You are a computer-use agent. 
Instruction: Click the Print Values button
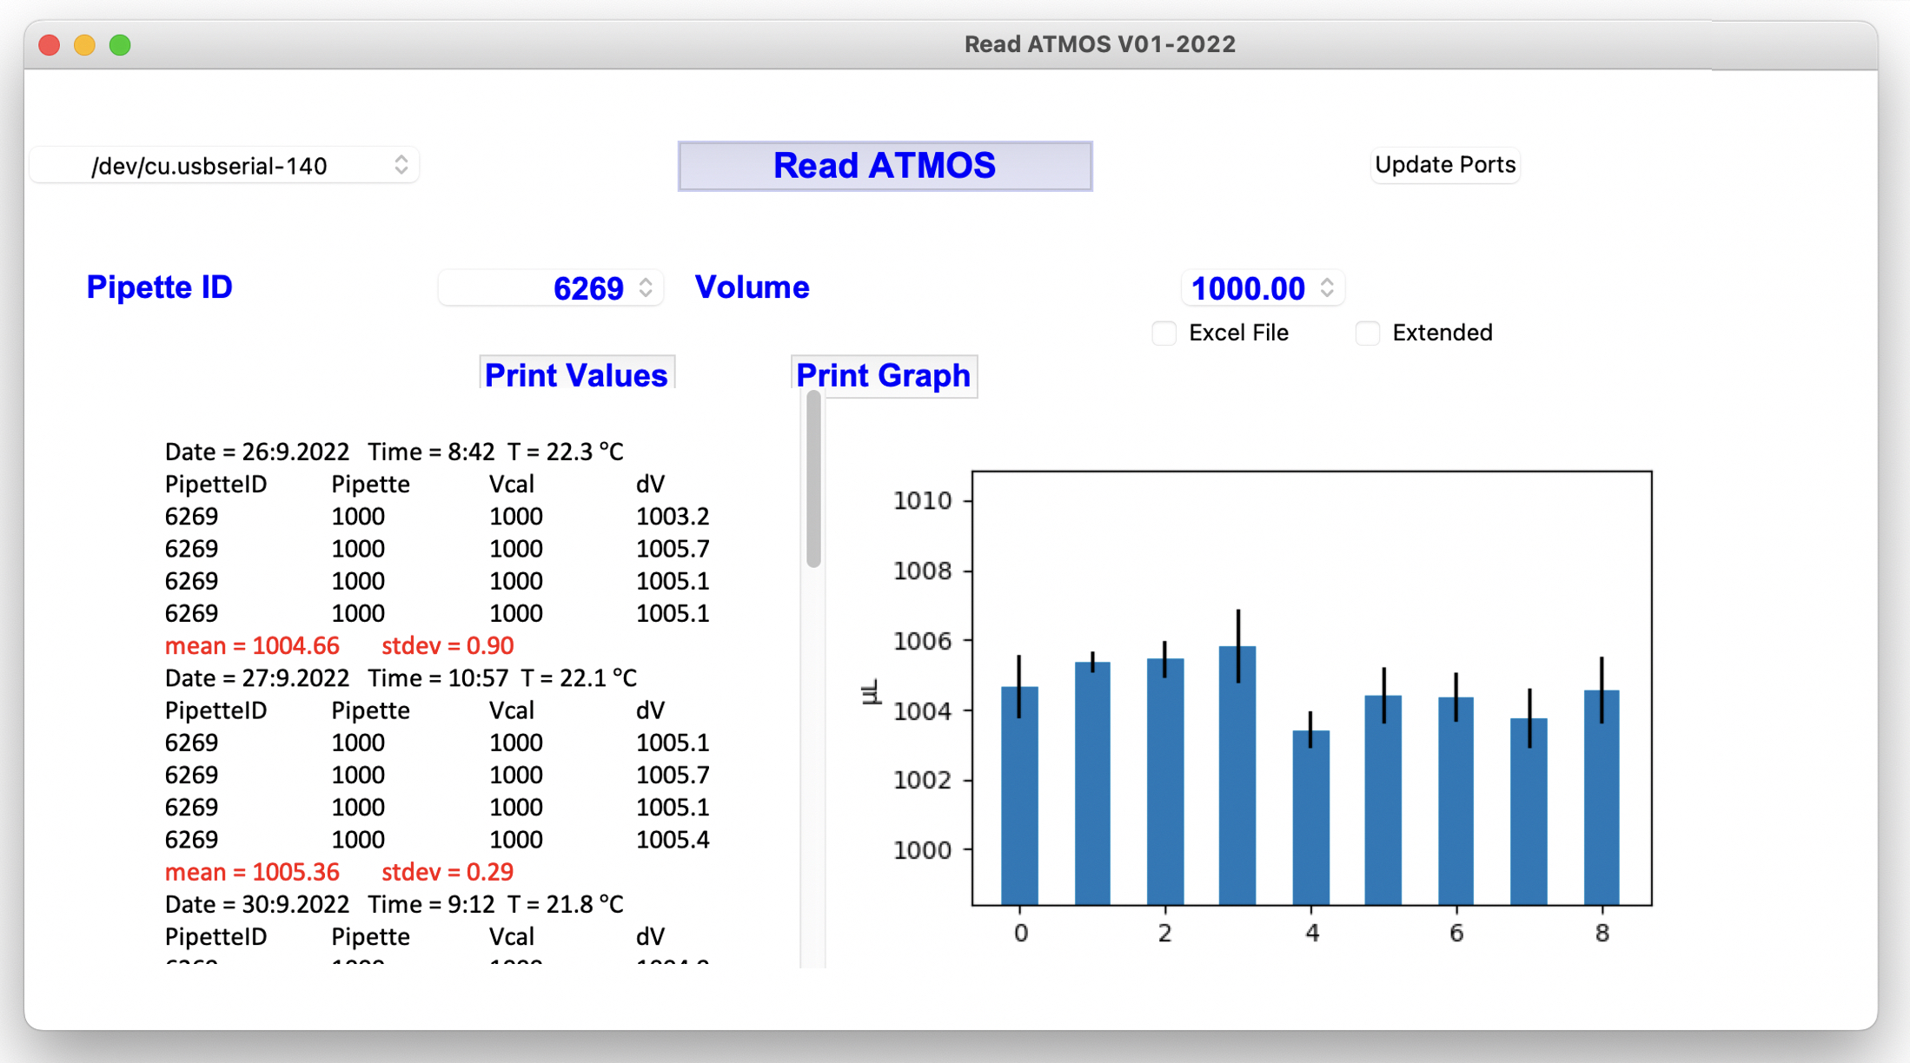coord(576,374)
